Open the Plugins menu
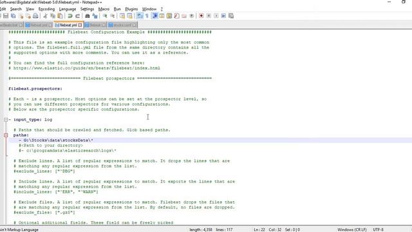 pos(131,9)
